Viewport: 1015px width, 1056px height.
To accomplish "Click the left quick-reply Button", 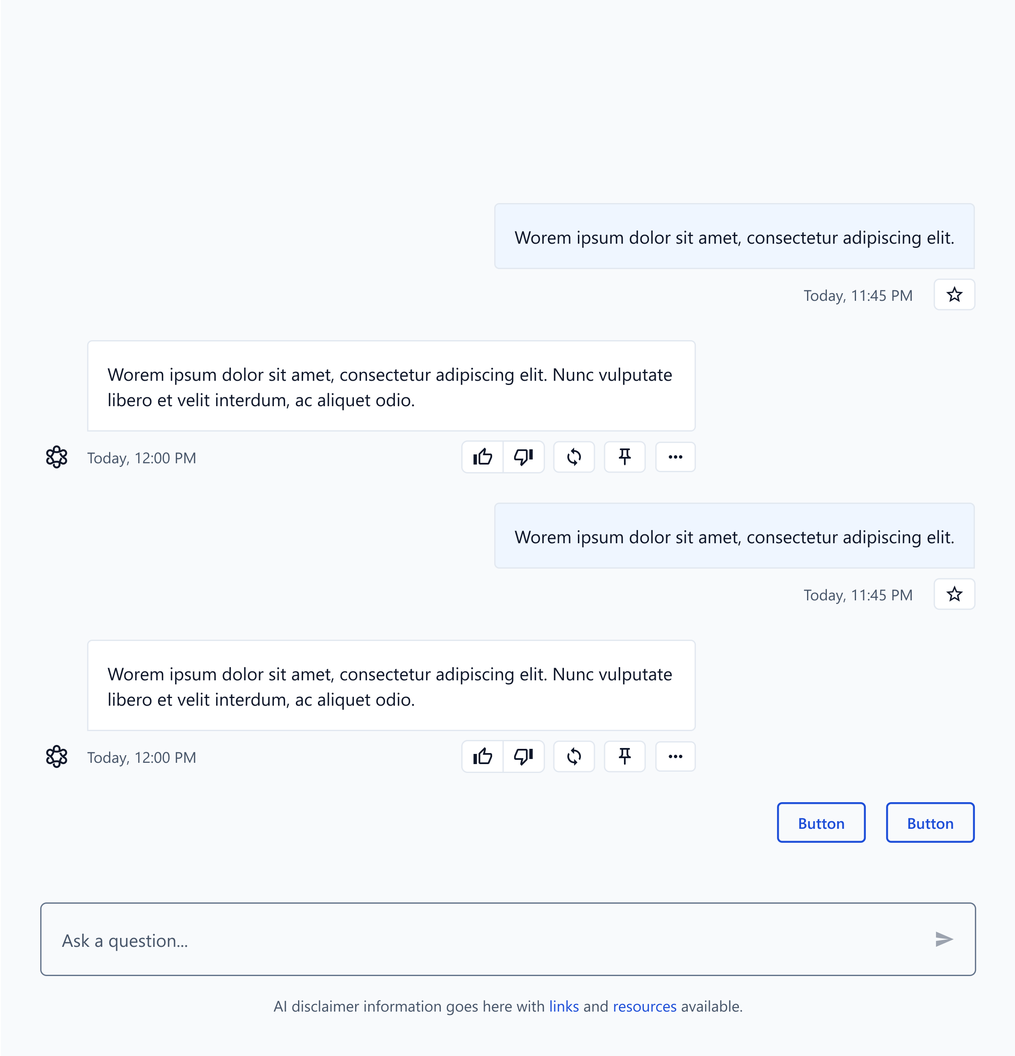I will [x=821, y=823].
